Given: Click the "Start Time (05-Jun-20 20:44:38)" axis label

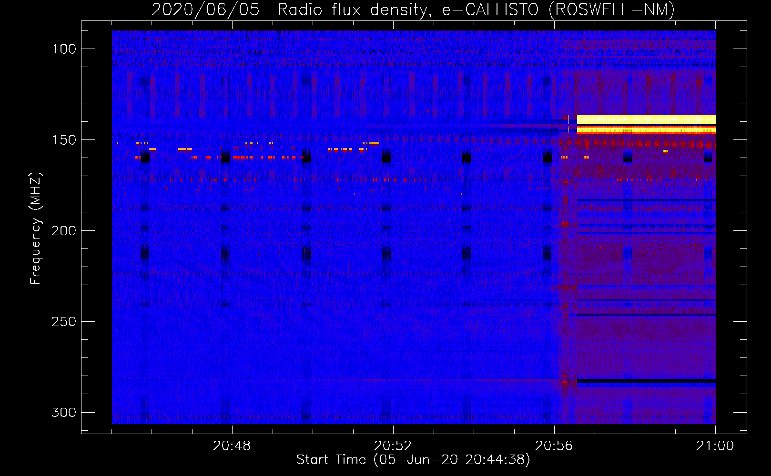Looking at the screenshot, I should [x=413, y=460].
